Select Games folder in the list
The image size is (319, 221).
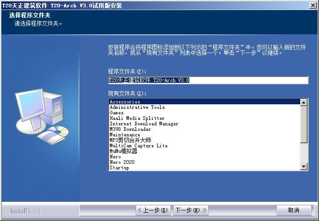[204, 113]
